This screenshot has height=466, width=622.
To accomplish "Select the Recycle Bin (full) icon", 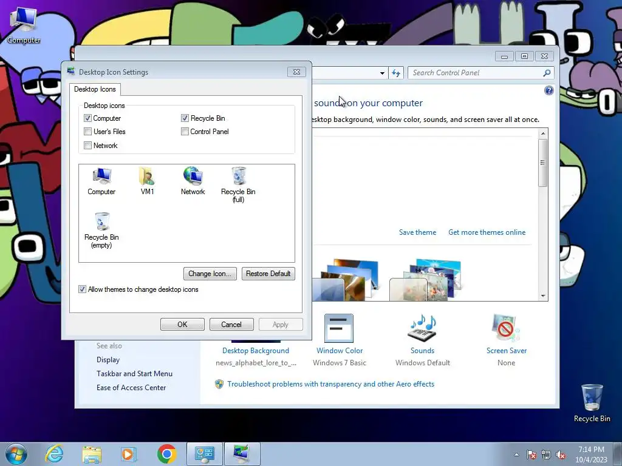I will 238,185.
